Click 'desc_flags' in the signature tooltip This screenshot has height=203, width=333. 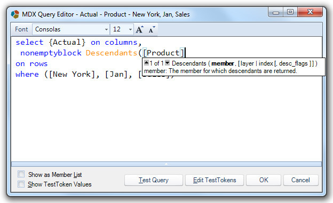[294, 63]
